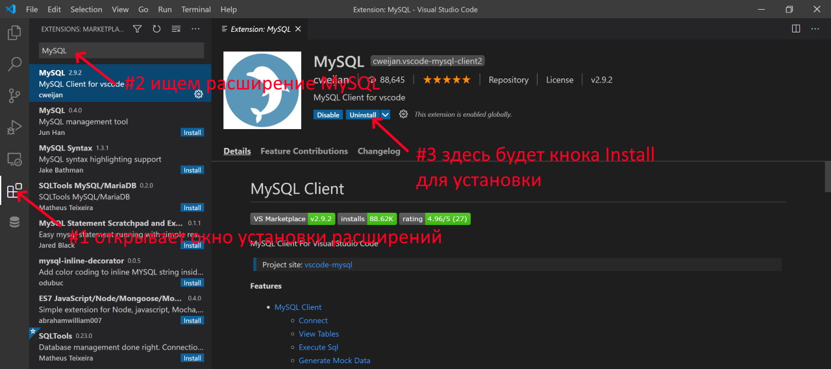
Task: Open the Terminal menu
Action: 196,9
